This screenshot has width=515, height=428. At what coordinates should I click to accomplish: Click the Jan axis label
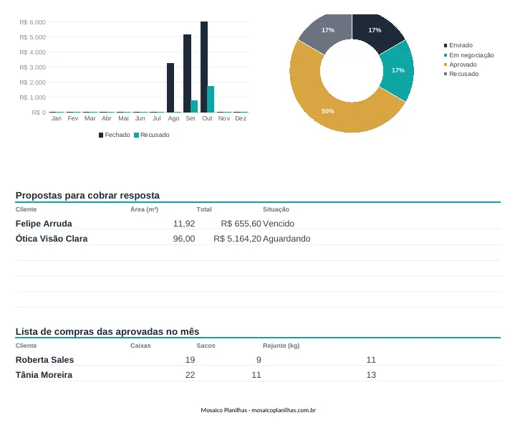(x=56, y=118)
